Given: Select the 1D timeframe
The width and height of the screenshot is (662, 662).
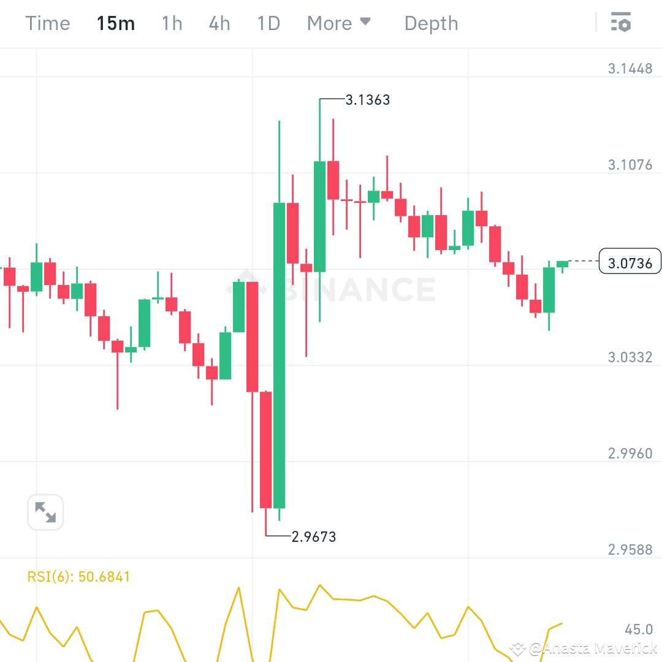Looking at the screenshot, I should click(267, 23).
